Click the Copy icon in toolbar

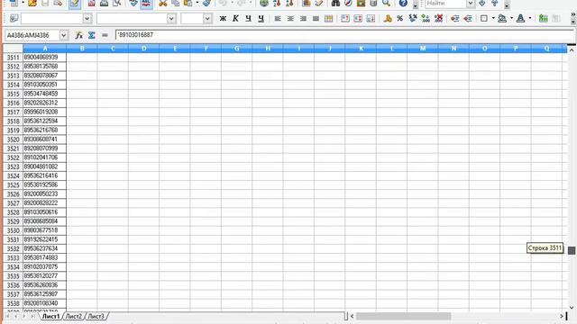click(176, 4)
